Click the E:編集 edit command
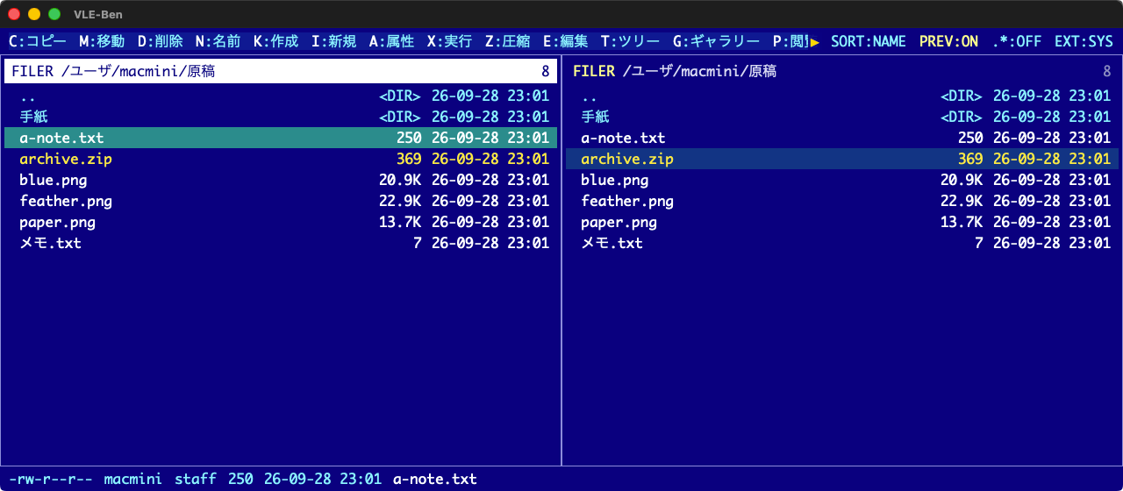1123x491 pixels. click(x=565, y=41)
